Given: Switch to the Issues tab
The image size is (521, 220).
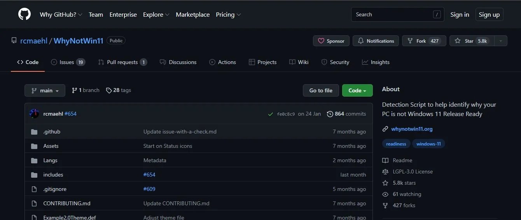Looking at the screenshot, I should pos(68,62).
